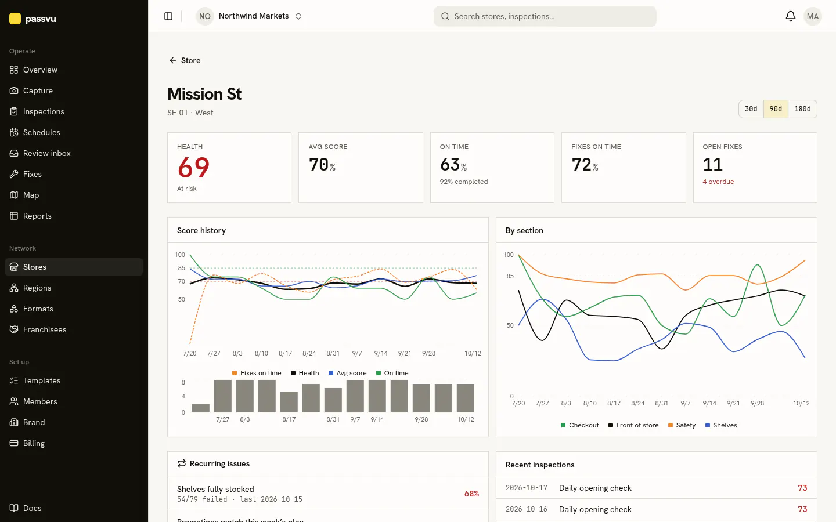The width and height of the screenshot is (836, 522).
Task: Expand Northwind Markets organization switcher
Action: pos(250,16)
